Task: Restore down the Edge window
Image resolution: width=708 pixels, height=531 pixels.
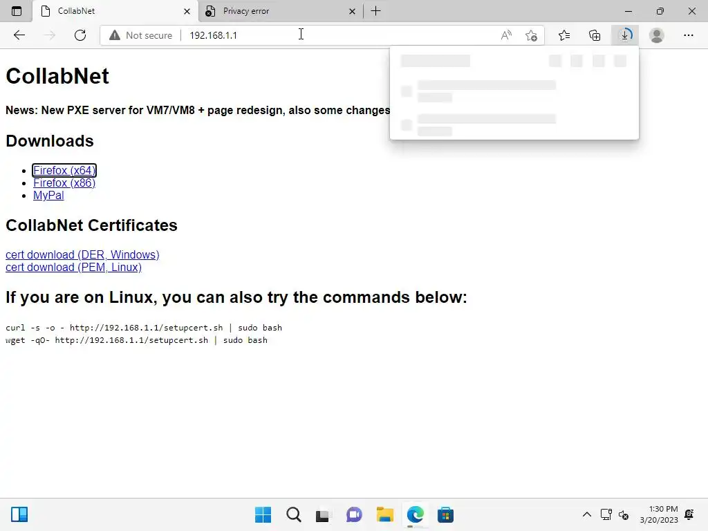Action: pyautogui.click(x=660, y=11)
